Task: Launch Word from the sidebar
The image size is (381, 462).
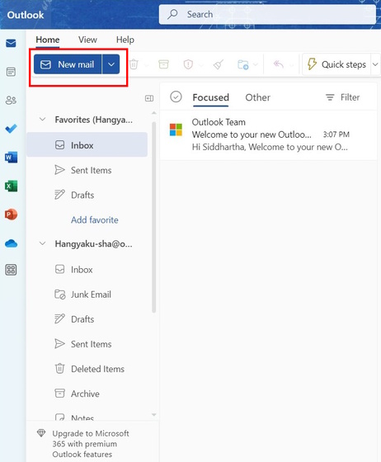Action: [11, 157]
